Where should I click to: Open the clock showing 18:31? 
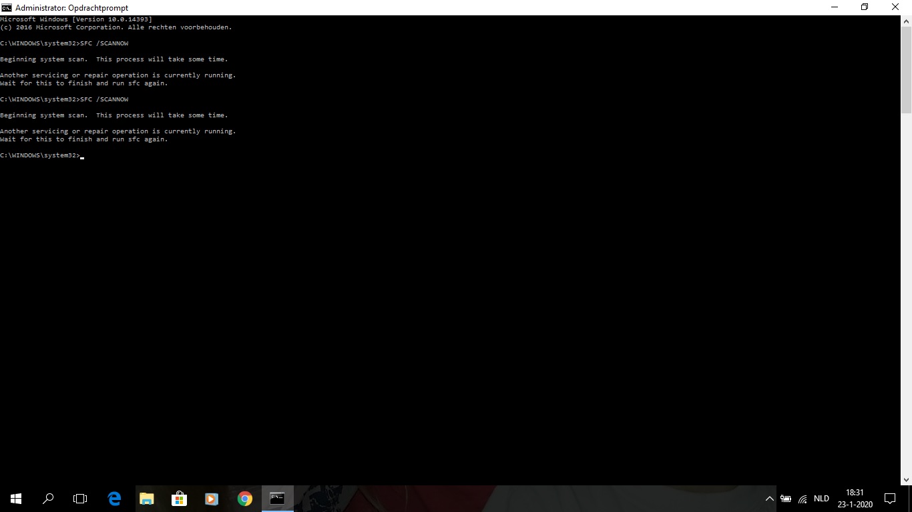[855, 498]
